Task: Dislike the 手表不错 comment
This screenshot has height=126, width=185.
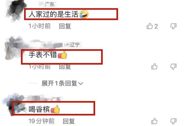Action: pos(173,67)
